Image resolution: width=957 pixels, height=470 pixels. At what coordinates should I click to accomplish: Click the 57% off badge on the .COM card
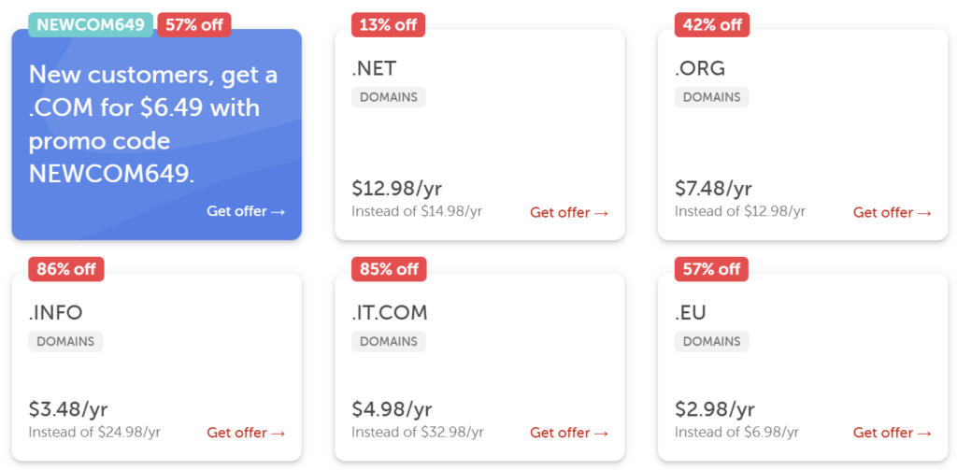coord(194,24)
